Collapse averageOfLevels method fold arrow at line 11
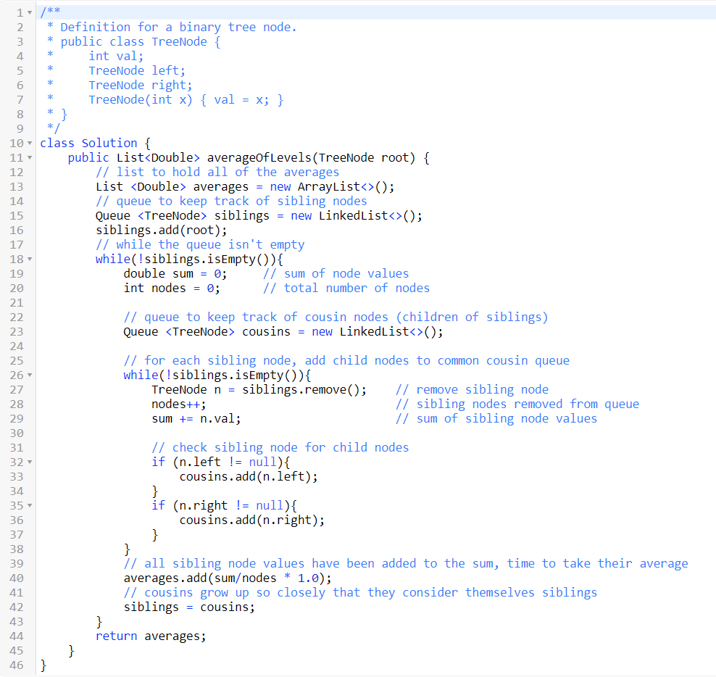This screenshot has height=677, width=716. [30, 157]
